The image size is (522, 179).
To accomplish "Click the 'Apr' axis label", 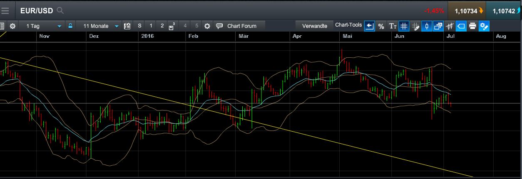I will pyautogui.click(x=297, y=37).
